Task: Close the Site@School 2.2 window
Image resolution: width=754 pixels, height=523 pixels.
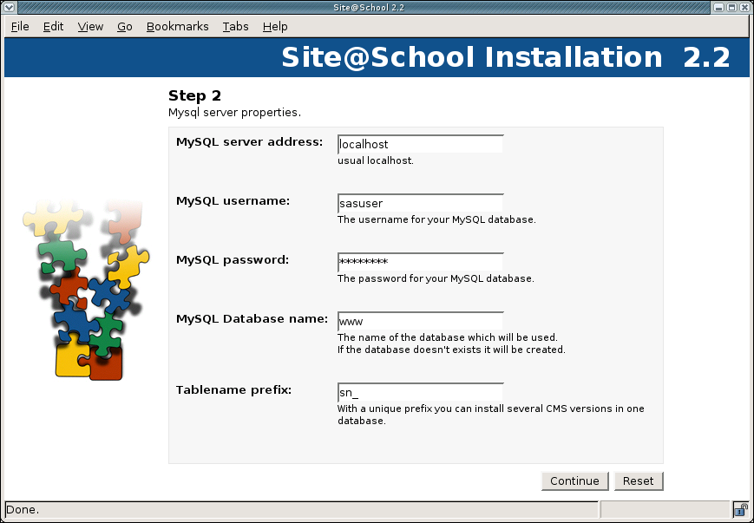Action: [744, 7]
